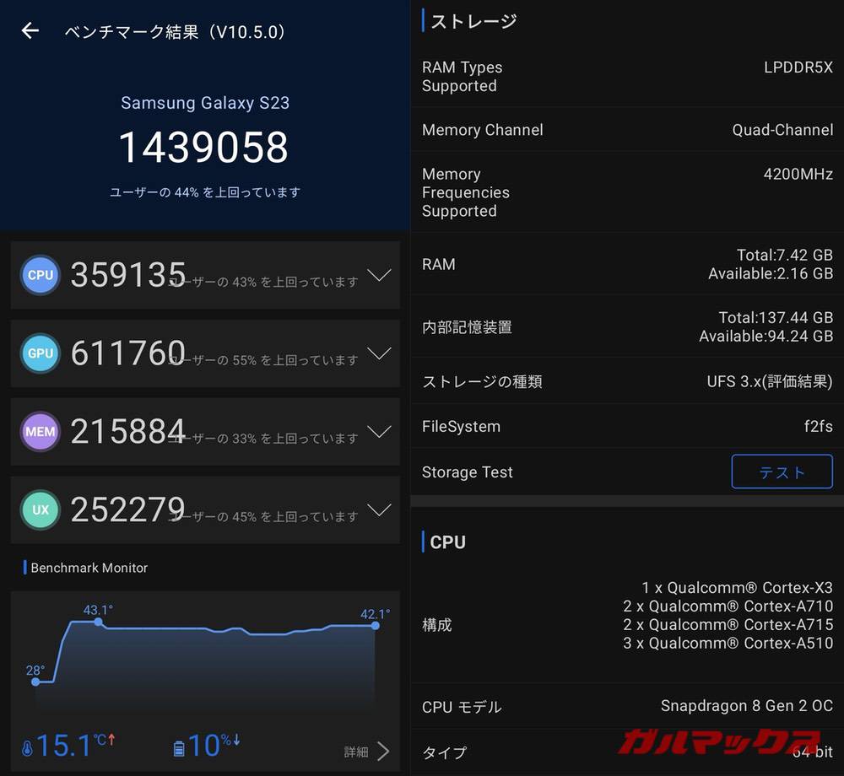Click the thermometer temperature icon

(x=27, y=748)
